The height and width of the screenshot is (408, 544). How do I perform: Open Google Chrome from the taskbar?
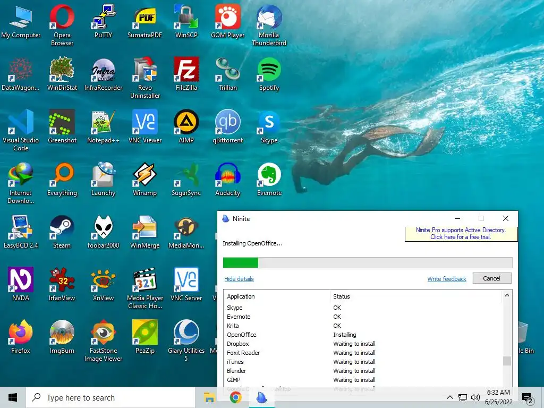235,397
